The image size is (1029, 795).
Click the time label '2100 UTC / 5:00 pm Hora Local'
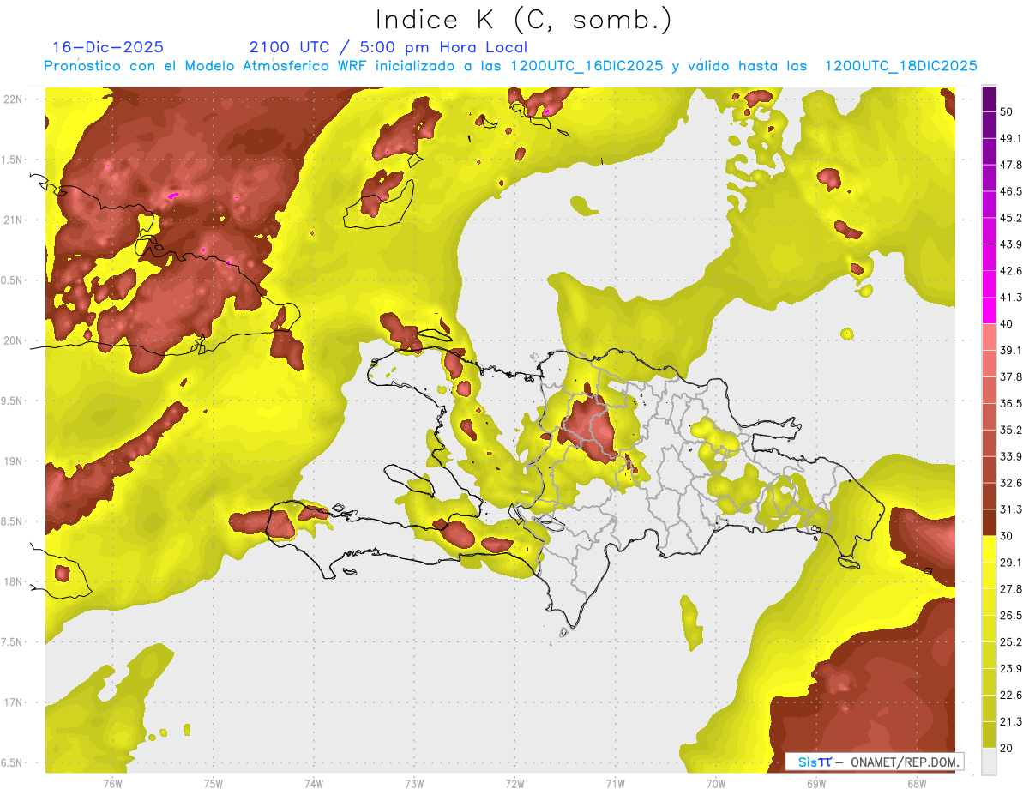tap(388, 47)
